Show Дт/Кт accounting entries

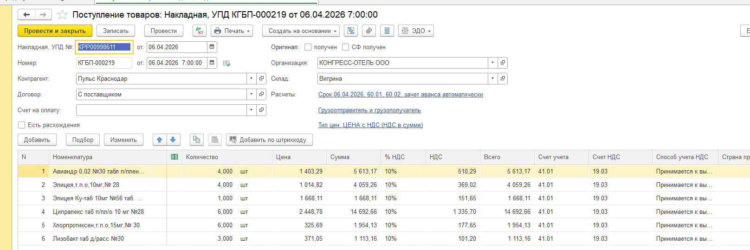[x=200, y=31]
